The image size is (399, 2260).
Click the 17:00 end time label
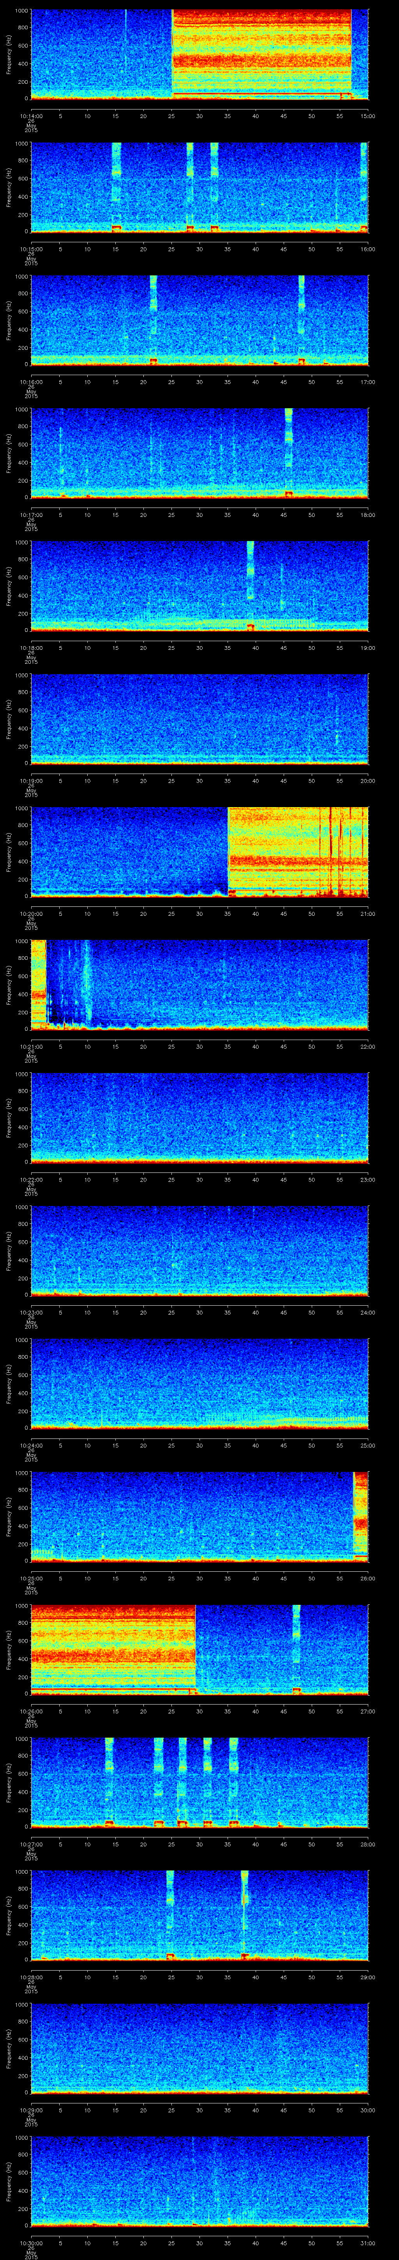pos(367,382)
